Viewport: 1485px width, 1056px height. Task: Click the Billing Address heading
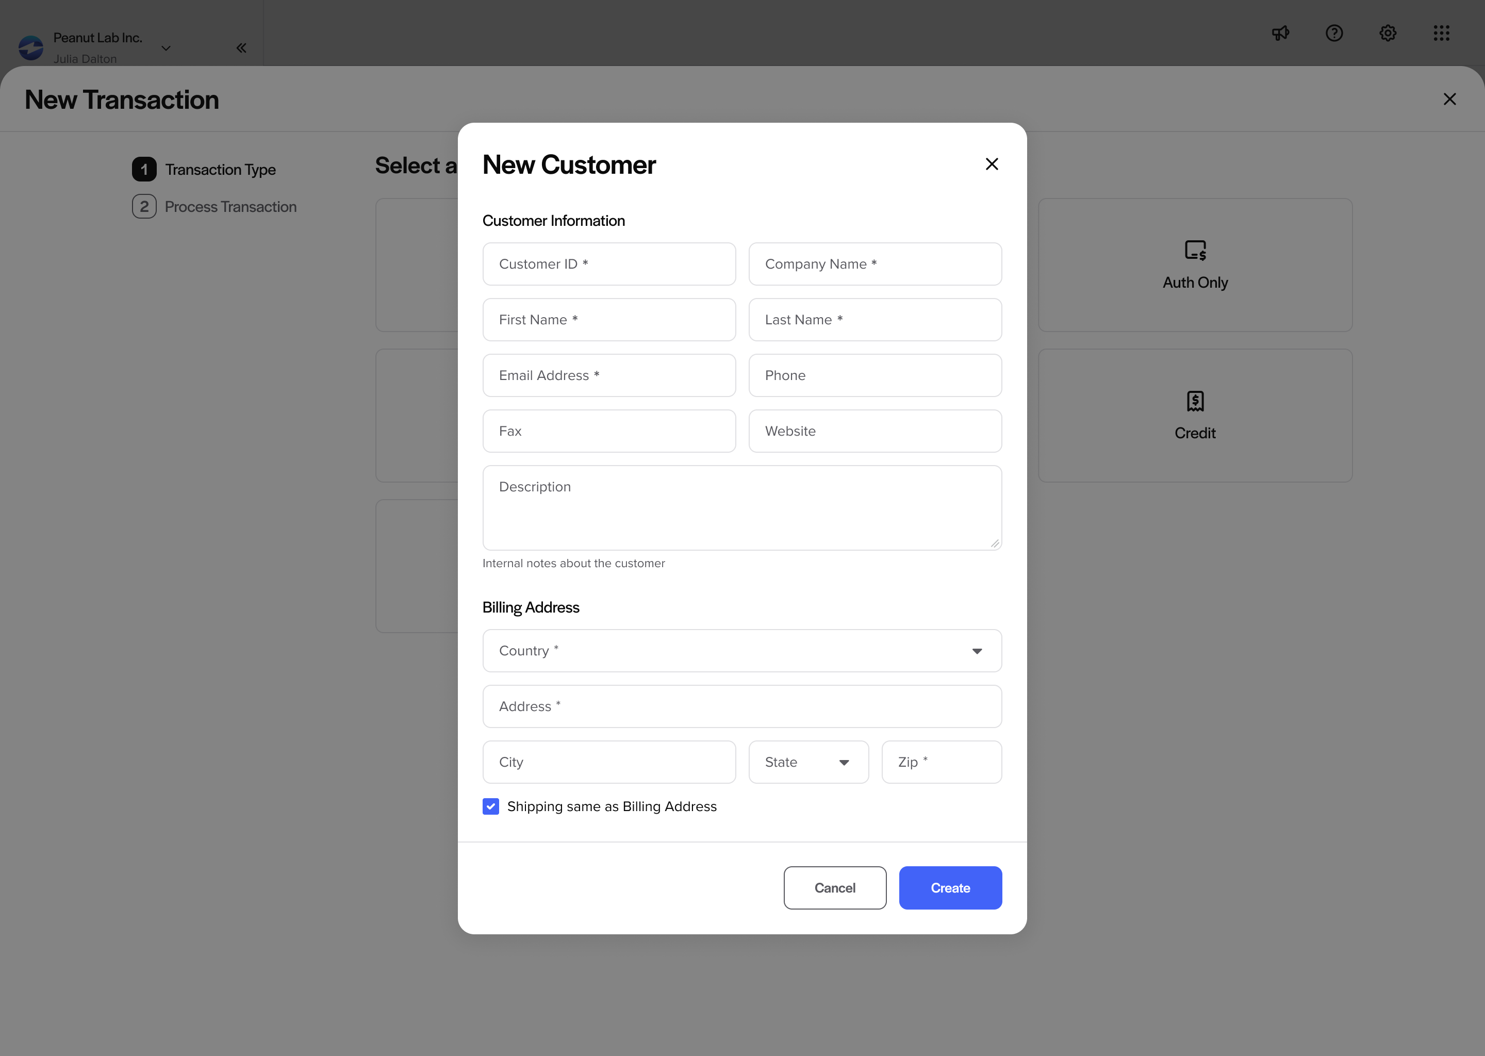[x=531, y=607]
